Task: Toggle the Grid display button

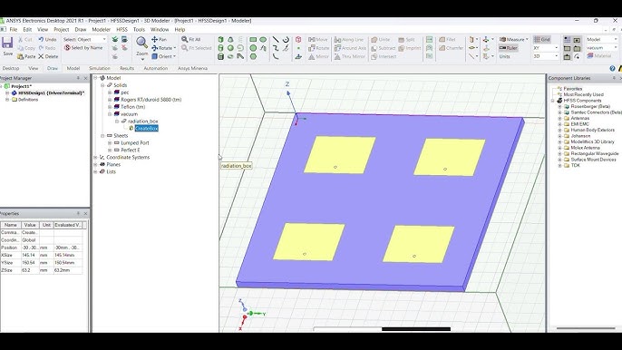Action: click(x=542, y=39)
